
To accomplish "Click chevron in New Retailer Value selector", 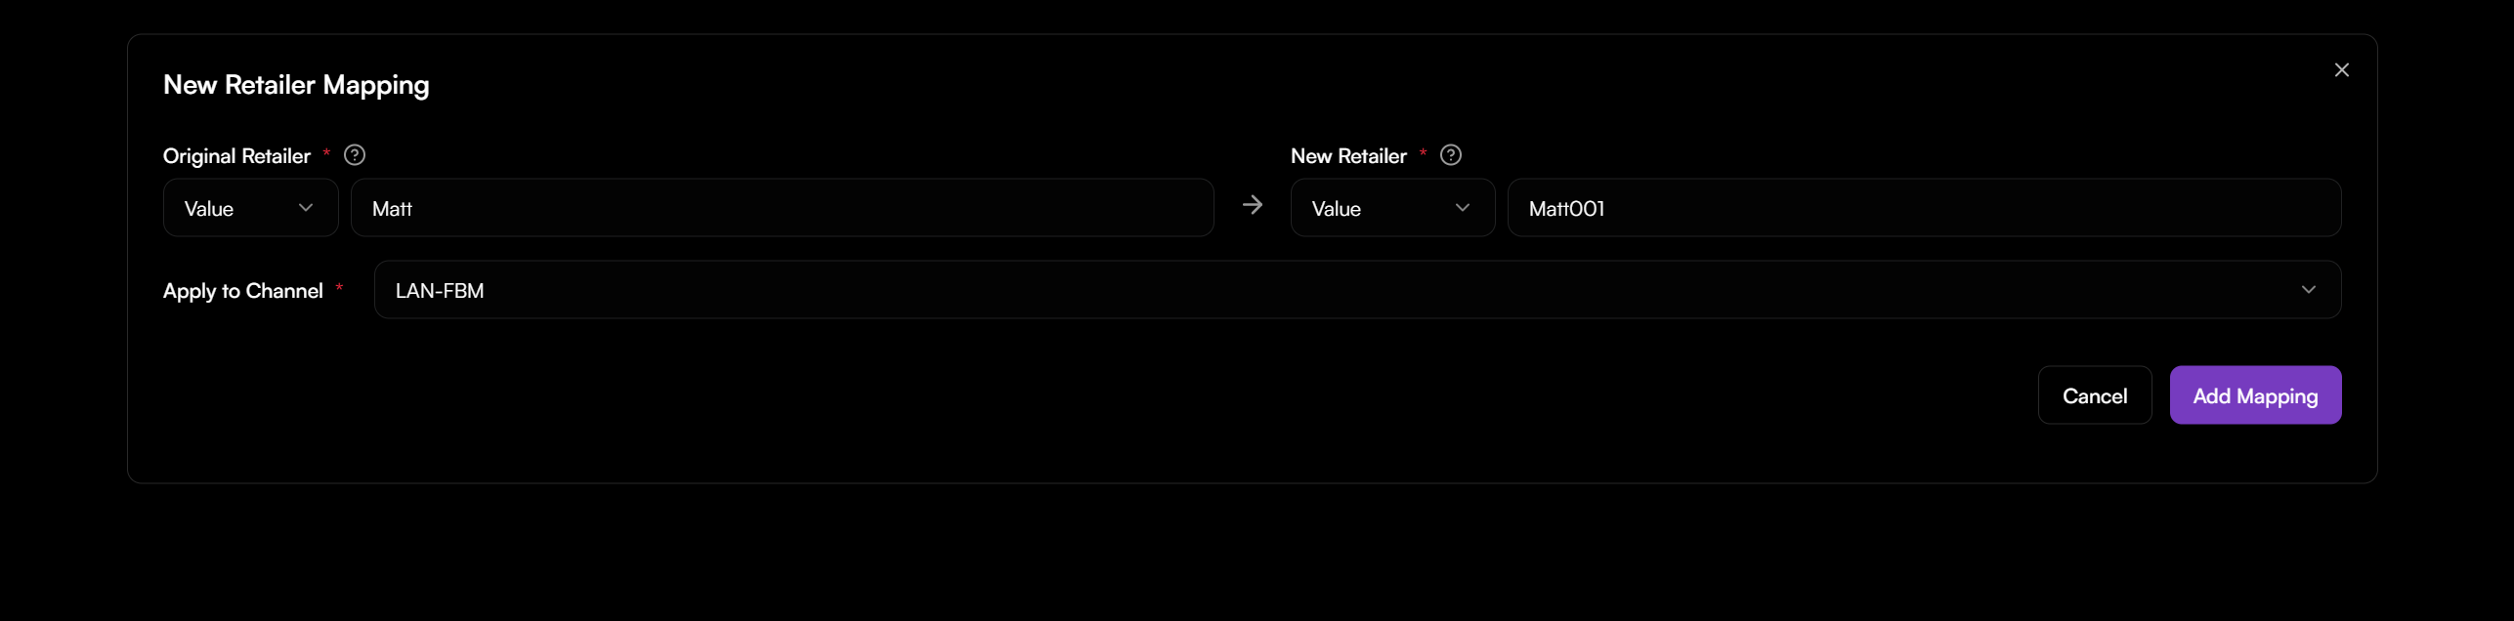I will [x=1463, y=208].
